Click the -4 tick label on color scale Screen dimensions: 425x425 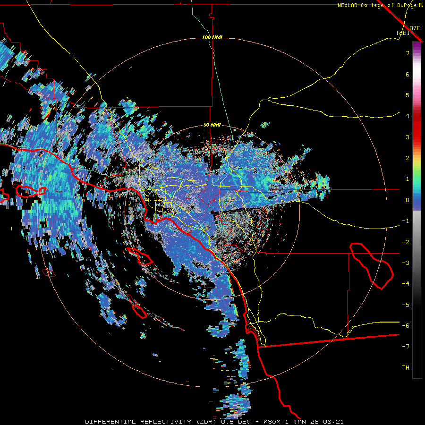tap(406, 284)
